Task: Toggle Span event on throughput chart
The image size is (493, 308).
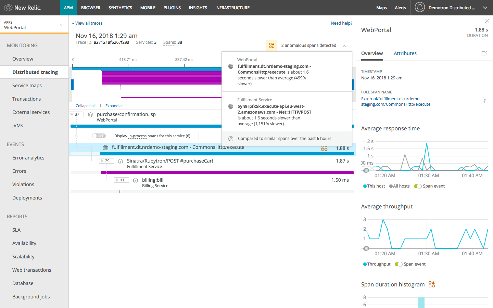Action: [x=399, y=264]
